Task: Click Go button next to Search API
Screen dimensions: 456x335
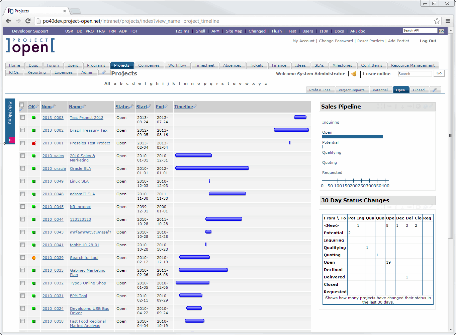Action: pos(441,31)
